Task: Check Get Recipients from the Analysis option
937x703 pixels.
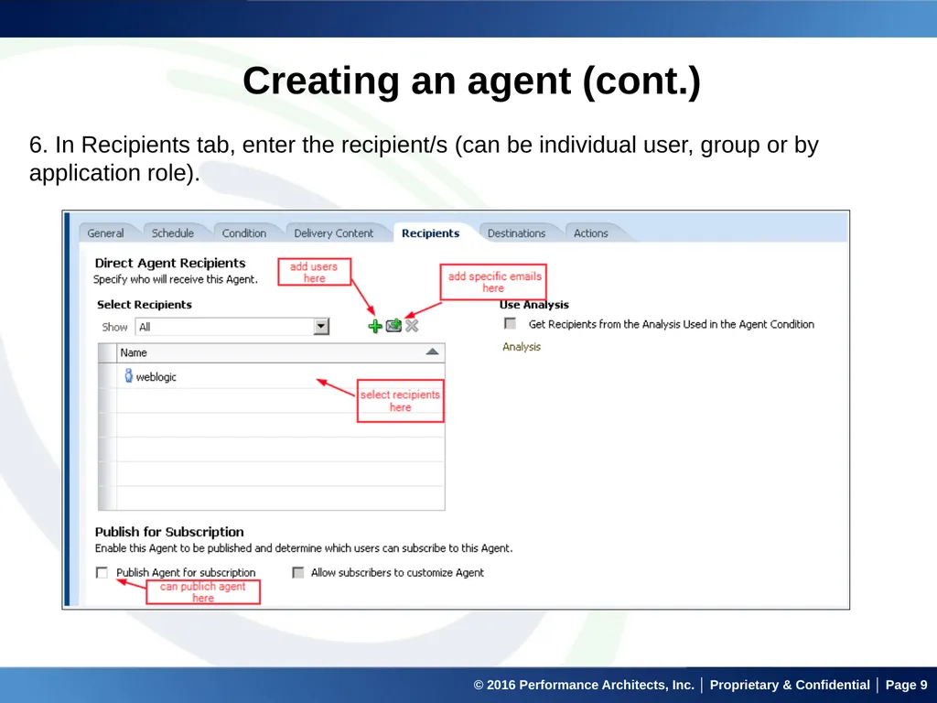Action: 510,323
